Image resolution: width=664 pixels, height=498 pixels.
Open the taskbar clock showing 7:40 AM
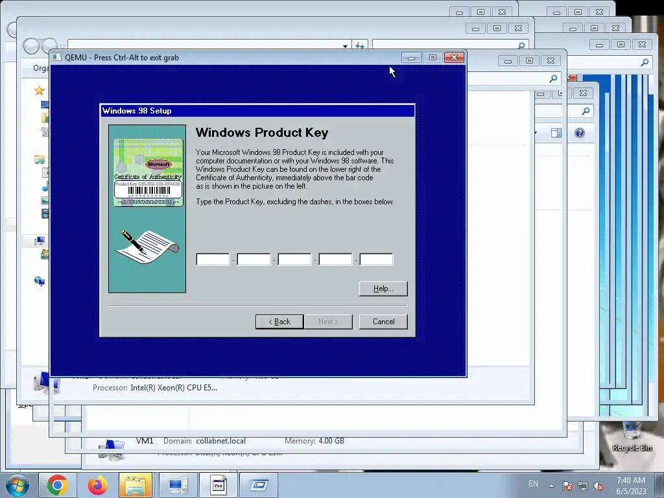[x=631, y=486]
